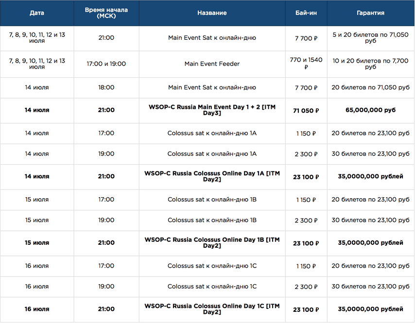Select the 2 300 ₽ buy-in for Colossus sat 1A
The image size is (415, 323).
[306, 154]
